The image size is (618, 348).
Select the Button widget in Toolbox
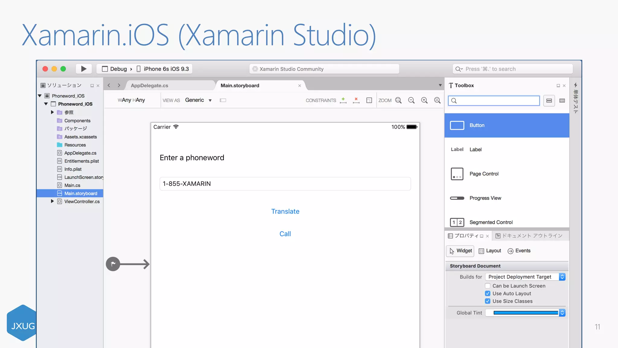[507, 125]
